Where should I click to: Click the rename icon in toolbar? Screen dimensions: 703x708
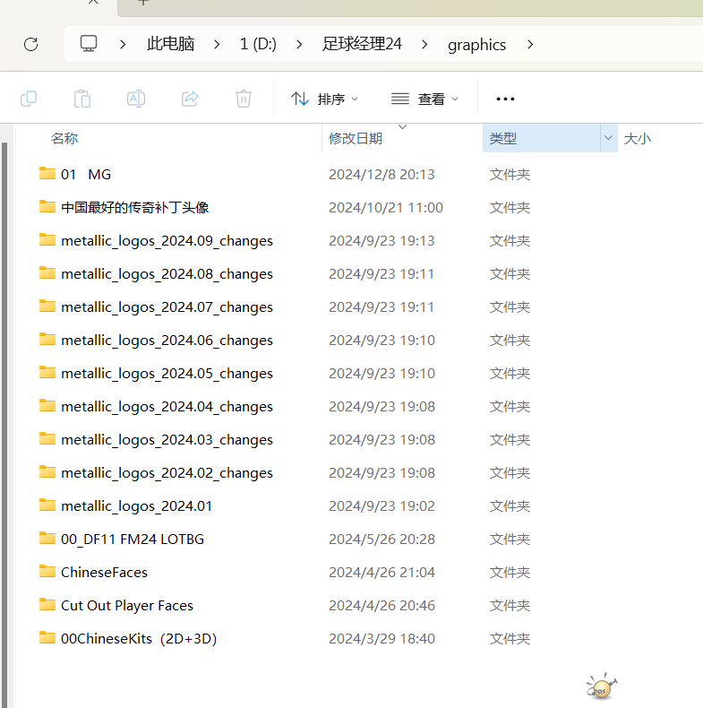(x=136, y=99)
